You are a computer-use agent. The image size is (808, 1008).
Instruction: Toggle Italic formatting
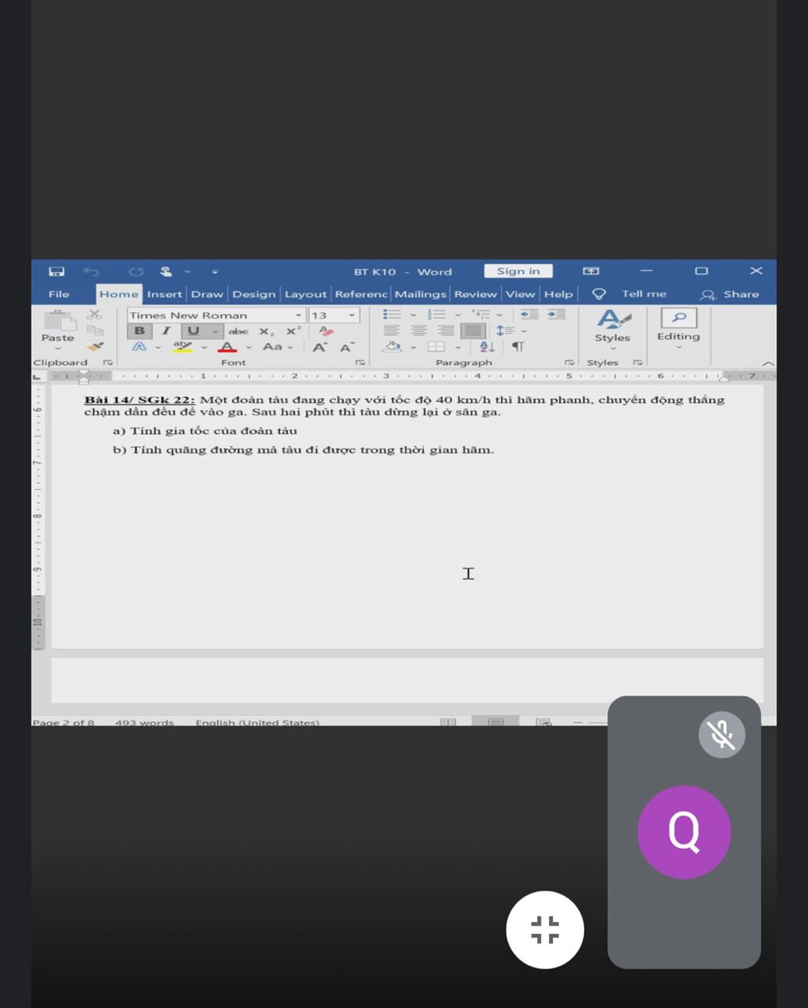(x=166, y=330)
